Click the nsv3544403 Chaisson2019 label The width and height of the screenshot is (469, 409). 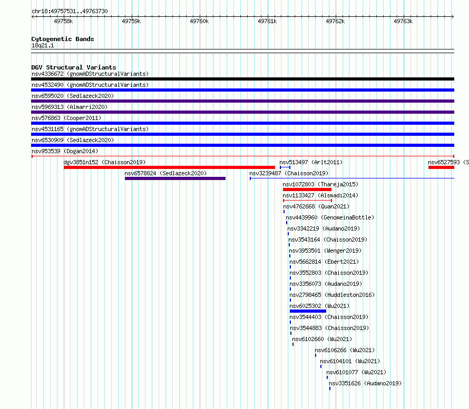[x=329, y=317]
